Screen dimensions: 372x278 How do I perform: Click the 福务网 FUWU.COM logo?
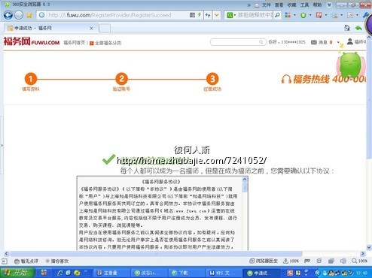(32, 41)
